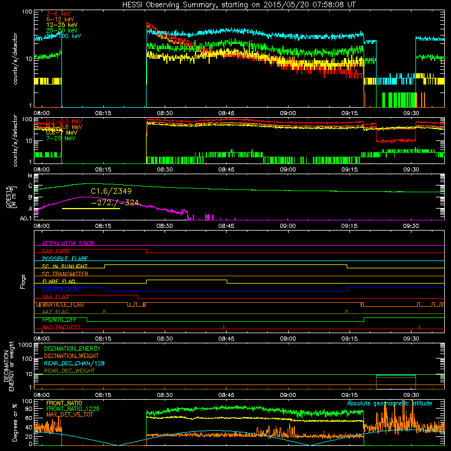Click the A0.1 label on GOES axis
Image resolution: width=451 pixels, height=451 pixels.
26,219
